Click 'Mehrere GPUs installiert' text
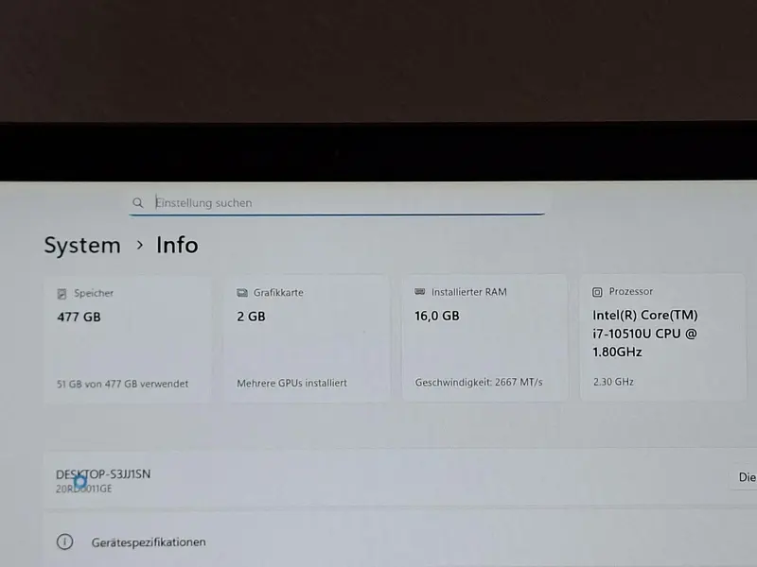 click(x=291, y=383)
